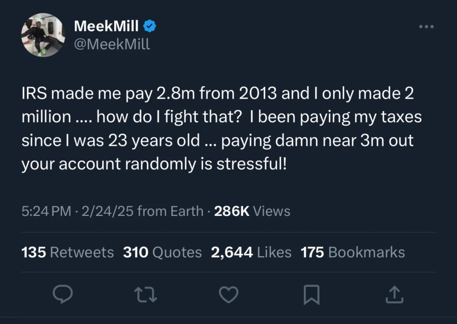Bookmark this tweet using ribbon icon
This screenshot has width=457, height=324.
pos(311,295)
